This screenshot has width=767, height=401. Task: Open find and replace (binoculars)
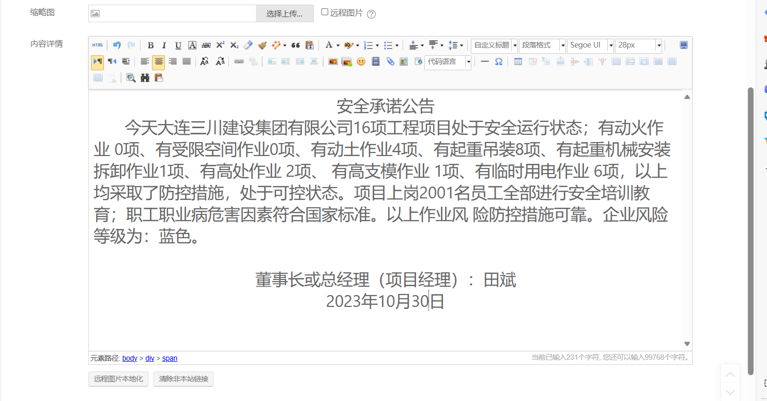145,78
